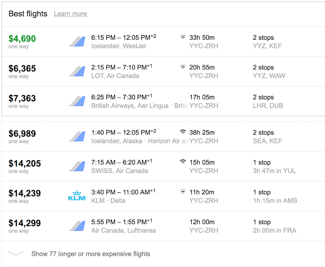
Task: Select the $6,989 flight via SEA, KEF
Action: click(163, 137)
